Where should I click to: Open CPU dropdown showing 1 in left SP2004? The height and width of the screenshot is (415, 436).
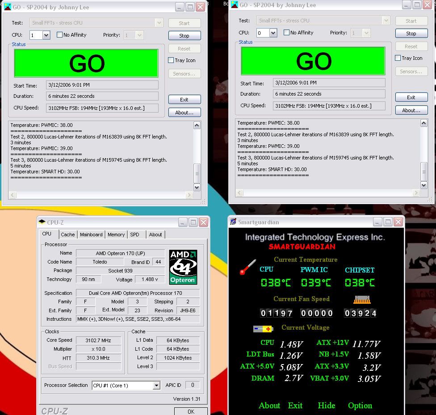[x=46, y=35]
